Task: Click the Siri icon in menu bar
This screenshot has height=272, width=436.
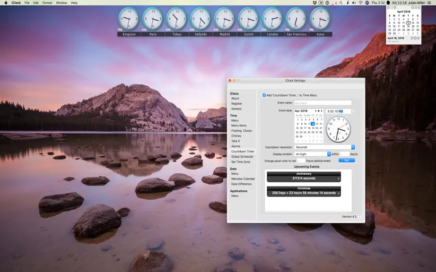Action: coord(367,3)
